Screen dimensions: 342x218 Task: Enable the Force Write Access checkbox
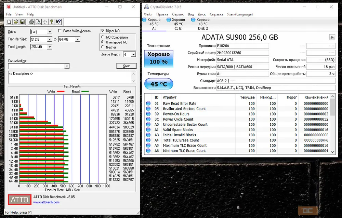click(60, 31)
